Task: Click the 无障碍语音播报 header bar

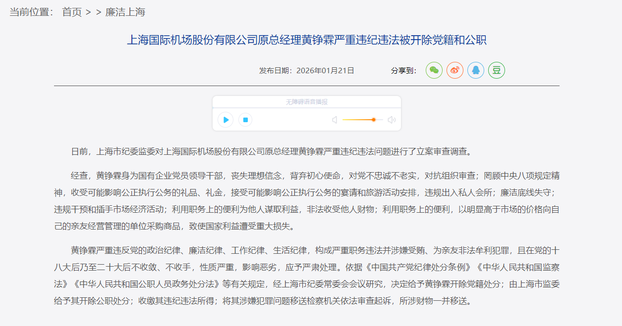Action: (306, 101)
